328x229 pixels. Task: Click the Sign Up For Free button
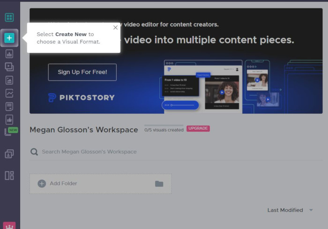[82, 72]
